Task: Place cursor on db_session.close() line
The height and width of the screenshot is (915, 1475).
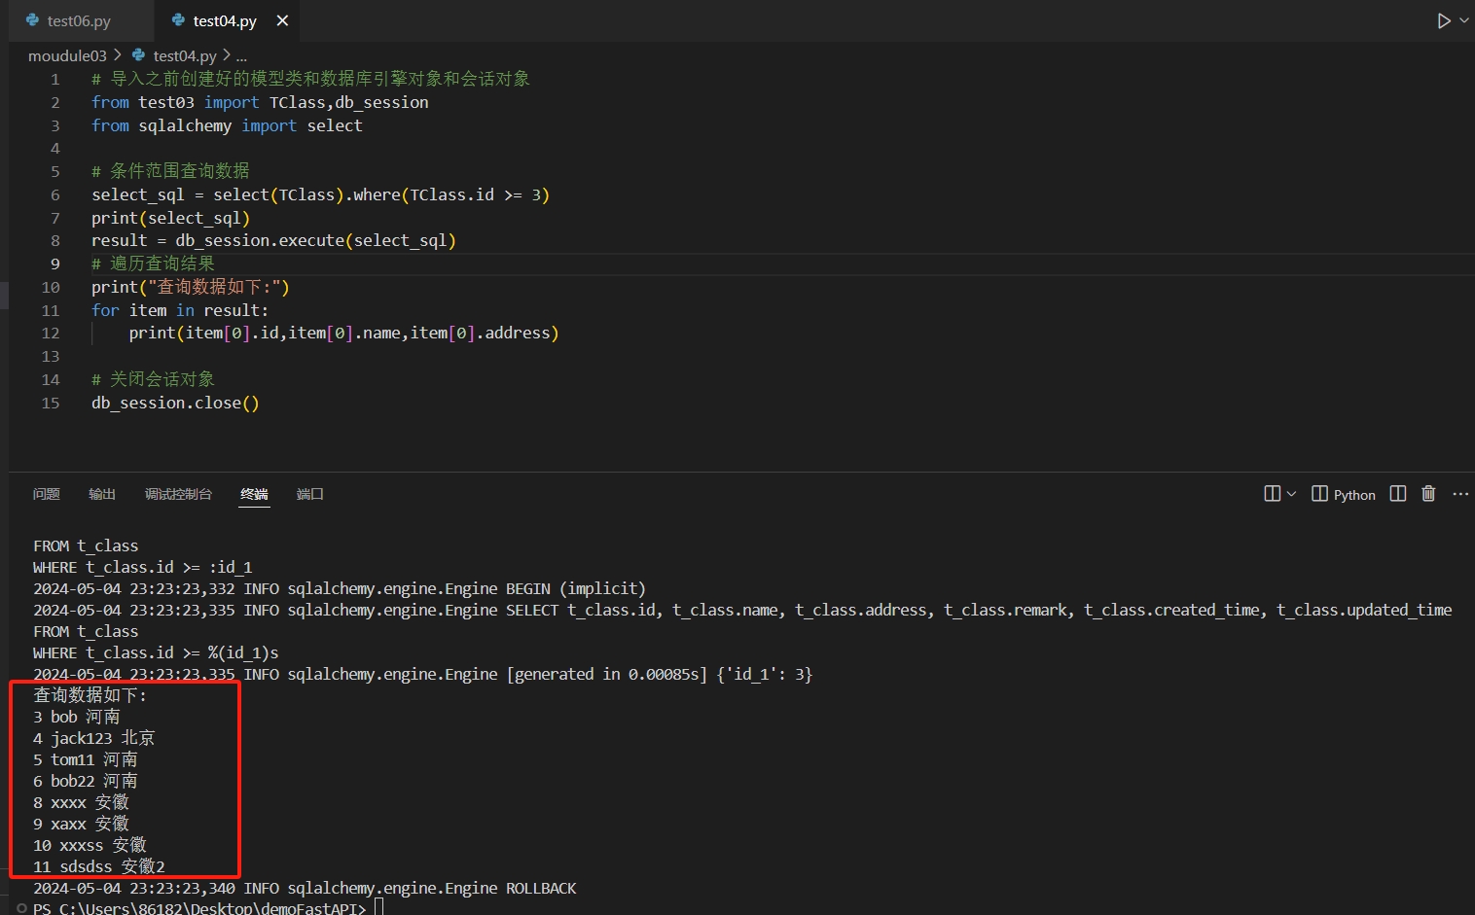Action: click(175, 403)
